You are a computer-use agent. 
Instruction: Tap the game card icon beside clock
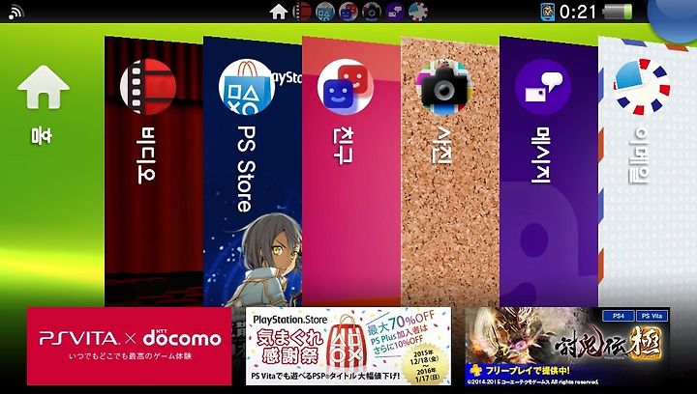click(547, 12)
